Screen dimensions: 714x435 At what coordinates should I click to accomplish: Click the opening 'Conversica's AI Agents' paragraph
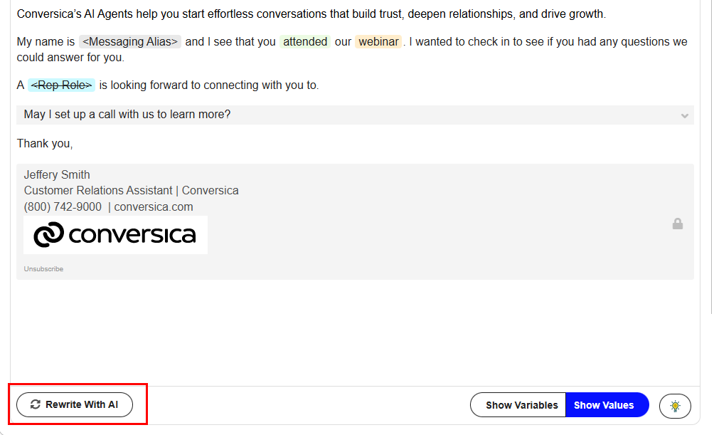(x=311, y=14)
